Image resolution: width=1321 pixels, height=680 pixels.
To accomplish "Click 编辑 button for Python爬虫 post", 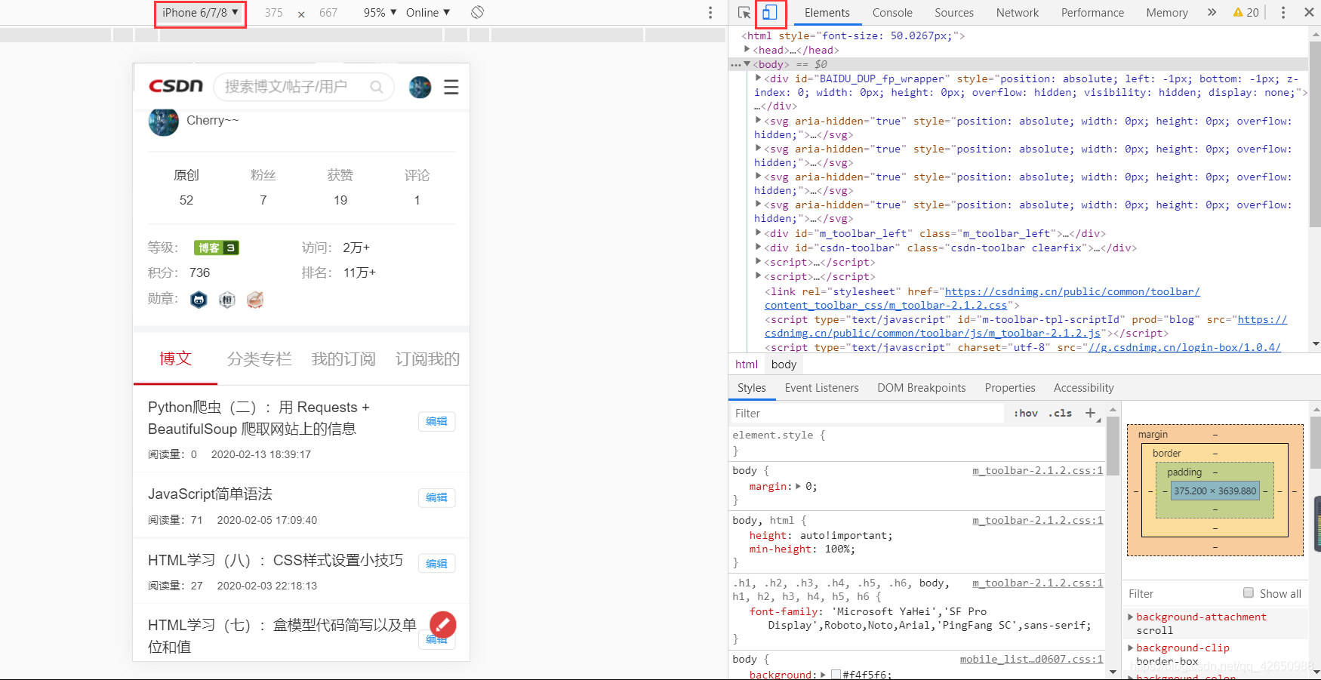I will click(x=436, y=421).
